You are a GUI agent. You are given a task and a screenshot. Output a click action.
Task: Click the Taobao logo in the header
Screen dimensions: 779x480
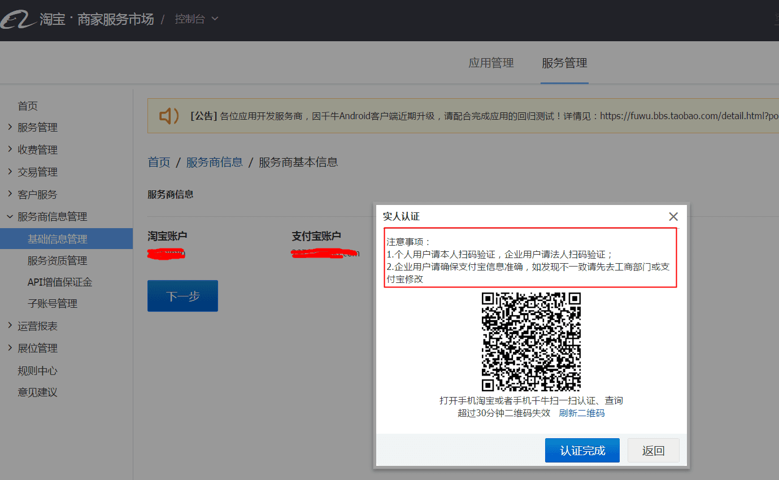click(x=17, y=20)
